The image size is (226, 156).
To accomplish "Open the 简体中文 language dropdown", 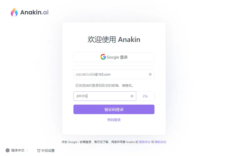I will click(x=17, y=150).
